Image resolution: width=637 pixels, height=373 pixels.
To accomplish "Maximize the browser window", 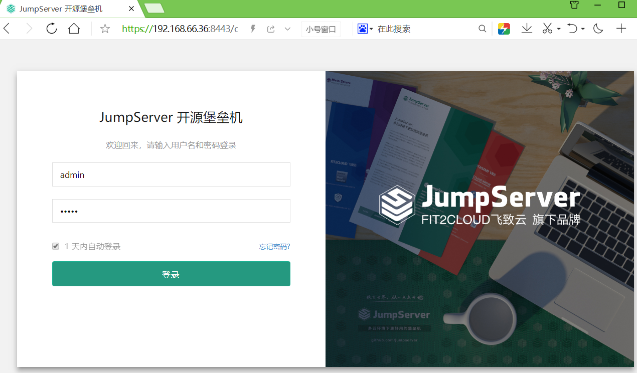I will click(x=621, y=5).
